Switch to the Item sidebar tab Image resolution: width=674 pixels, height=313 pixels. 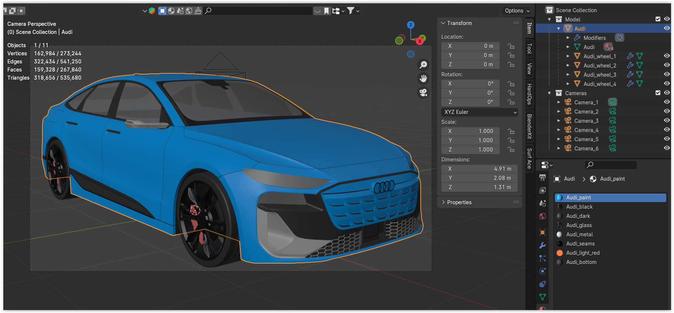(x=529, y=28)
